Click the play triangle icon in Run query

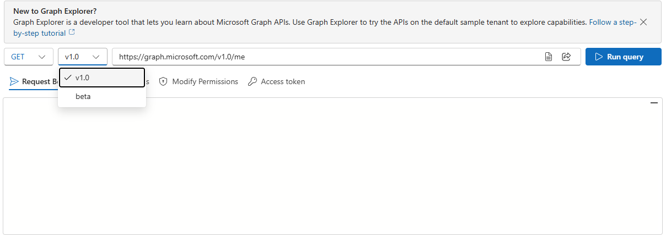click(599, 57)
